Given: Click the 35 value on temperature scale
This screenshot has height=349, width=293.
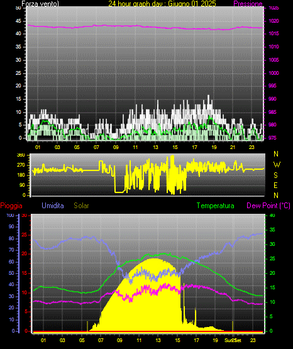Looking at the screenshot, I should [272, 230].
